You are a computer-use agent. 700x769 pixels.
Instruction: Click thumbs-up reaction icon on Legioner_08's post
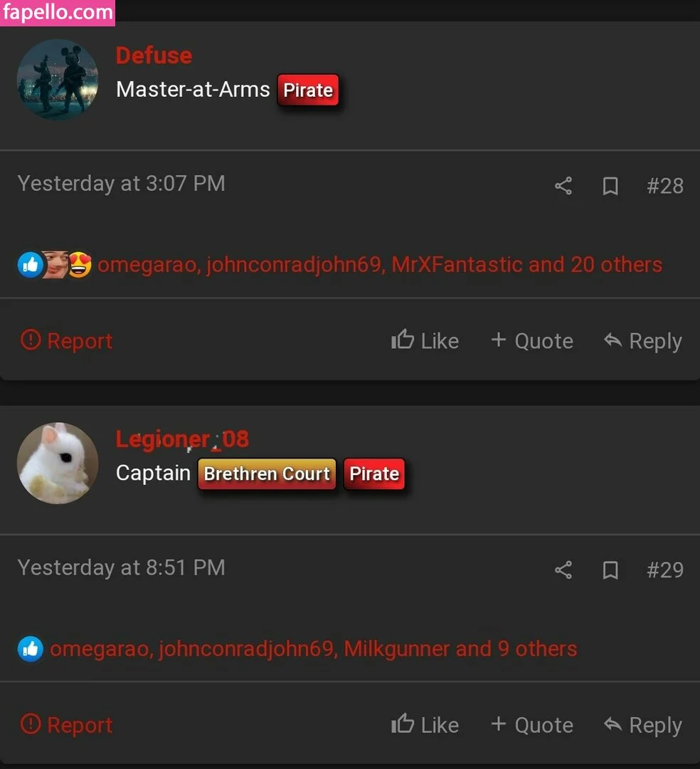pos(31,649)
